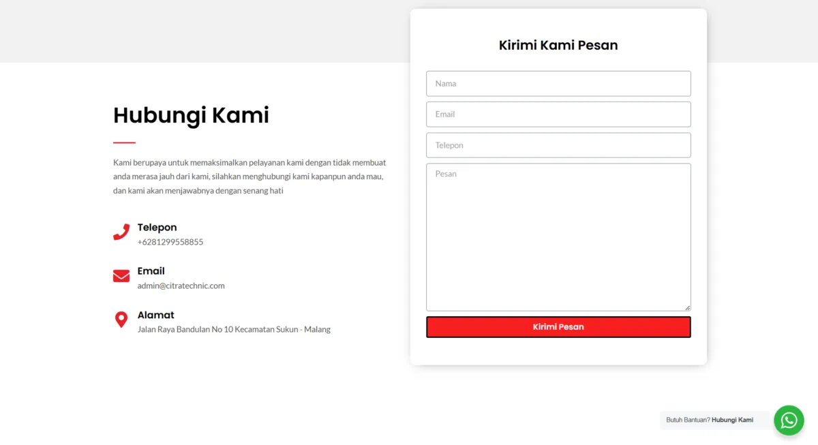Image resolution: width=818 pixels, height=445 pixels.
Task: Click the Butuh Bantuan Hubungi Kami label
Action: coord(712,420)
